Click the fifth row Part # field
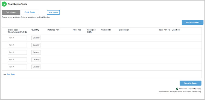The height and width of the screenshot is (100, 205). tap(17, 67)
